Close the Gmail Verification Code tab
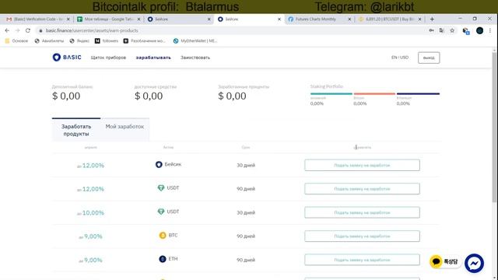The height and width of the screenshot is (280, 498). click(x=68, y=19)
